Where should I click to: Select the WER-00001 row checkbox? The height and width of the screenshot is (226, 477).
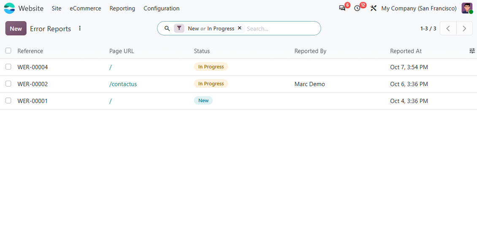click(8, 101)
